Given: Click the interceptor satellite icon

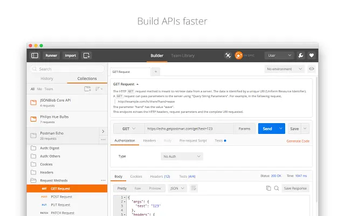Looking at the screenshot, I should pos(228,55).
